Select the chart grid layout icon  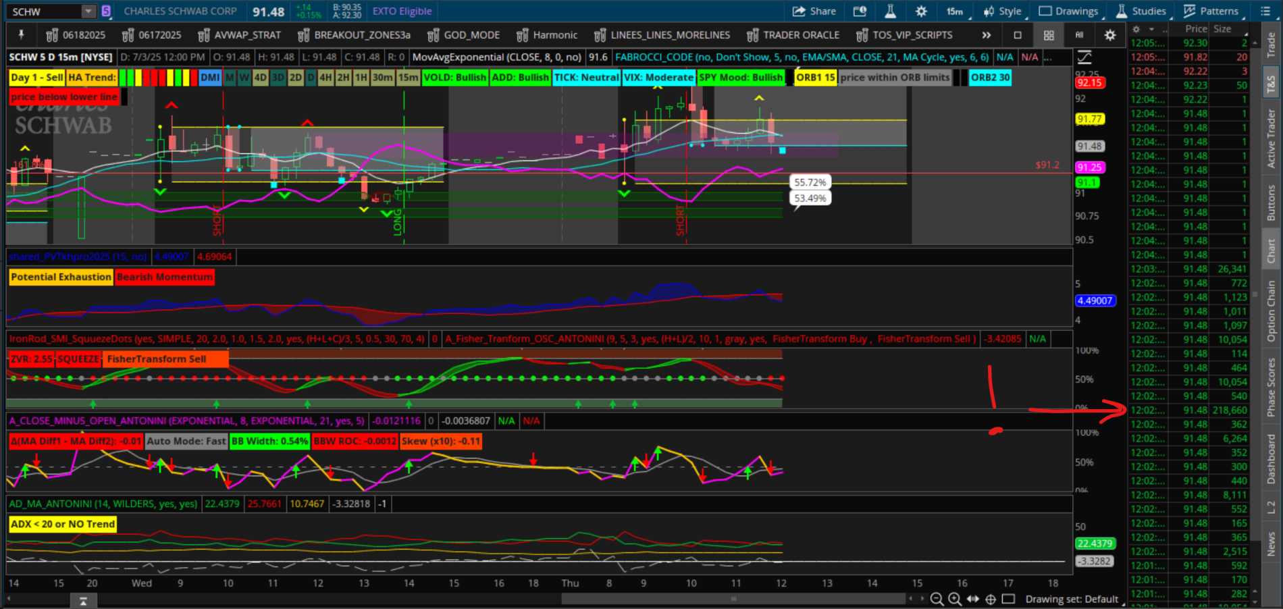pyautogui.click(x=1049, y=35)
